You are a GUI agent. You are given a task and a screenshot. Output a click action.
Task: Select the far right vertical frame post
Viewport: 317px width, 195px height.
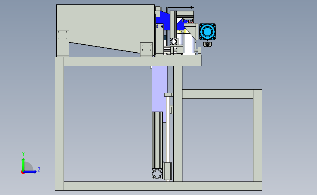click(257, 135)
